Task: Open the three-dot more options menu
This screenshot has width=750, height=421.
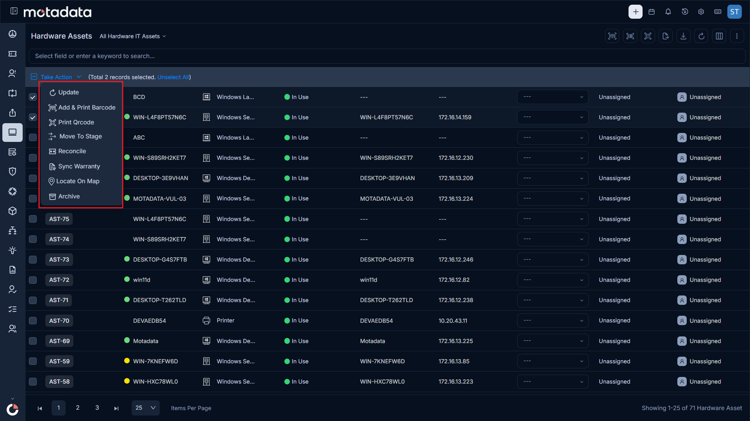Action: pos(737,36)
